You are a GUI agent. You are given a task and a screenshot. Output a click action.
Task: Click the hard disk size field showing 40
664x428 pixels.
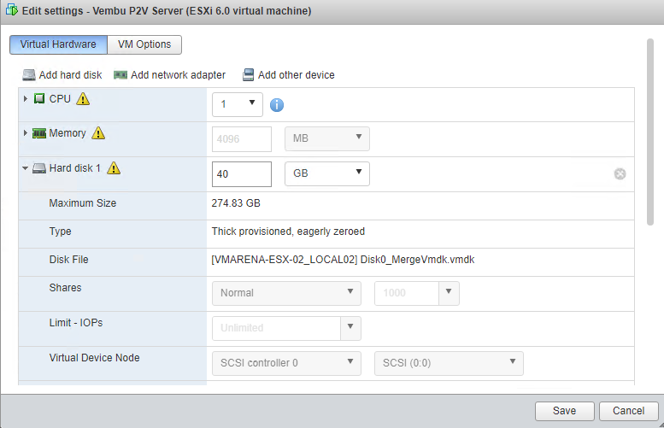pos(241,174)
